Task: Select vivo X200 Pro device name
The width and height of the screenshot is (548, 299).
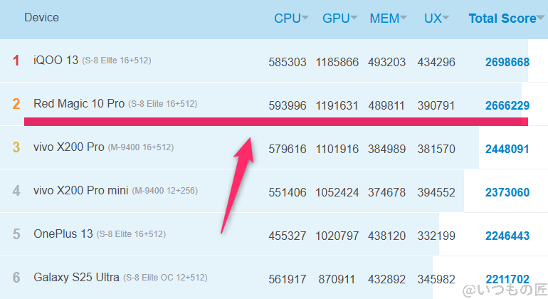Action: (68, 147)
